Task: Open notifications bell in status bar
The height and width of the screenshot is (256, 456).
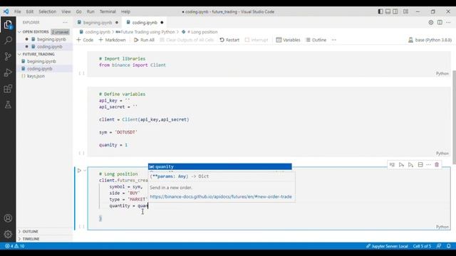Action: point(449,246)
